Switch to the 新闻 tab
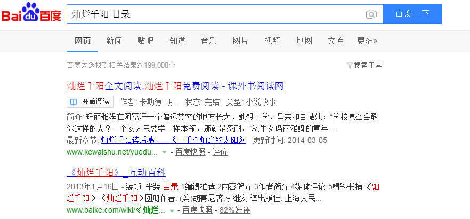The width and height of the screenshot is (470, 219). [x=114, y=40]
